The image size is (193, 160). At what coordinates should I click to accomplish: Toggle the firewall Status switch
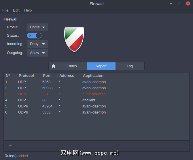coord(34,36)
